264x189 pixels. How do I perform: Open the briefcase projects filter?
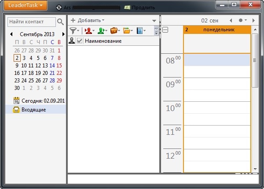tap(114, 30)
